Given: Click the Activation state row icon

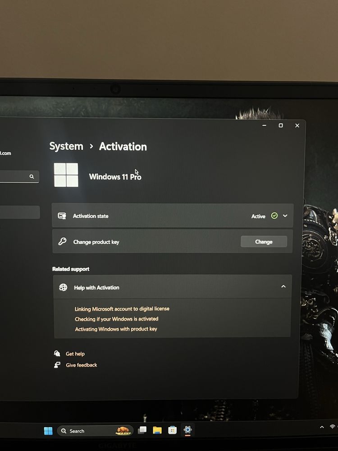Looking at the screenshot, I should click(62, 216).
